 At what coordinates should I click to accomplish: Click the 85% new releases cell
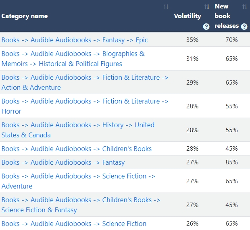click(x=231, y=162)
